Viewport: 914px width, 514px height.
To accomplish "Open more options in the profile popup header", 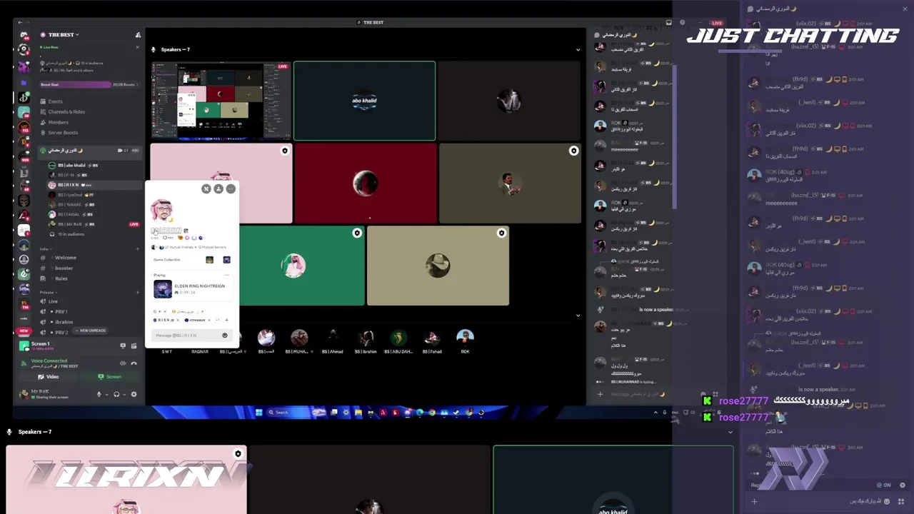I will click(231, 189).
